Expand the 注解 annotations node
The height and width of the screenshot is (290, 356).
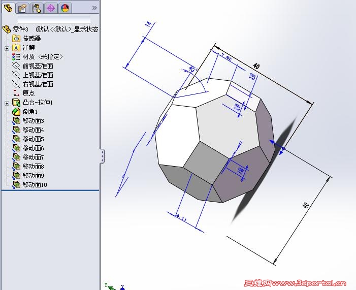[7, 48]
